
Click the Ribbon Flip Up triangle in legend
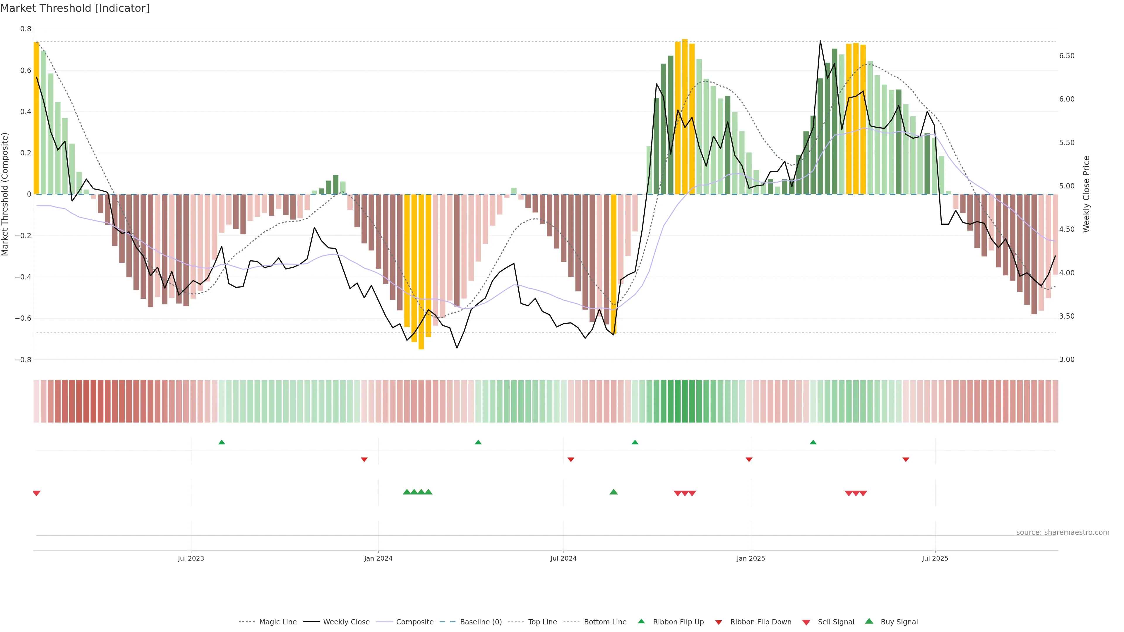641,621
